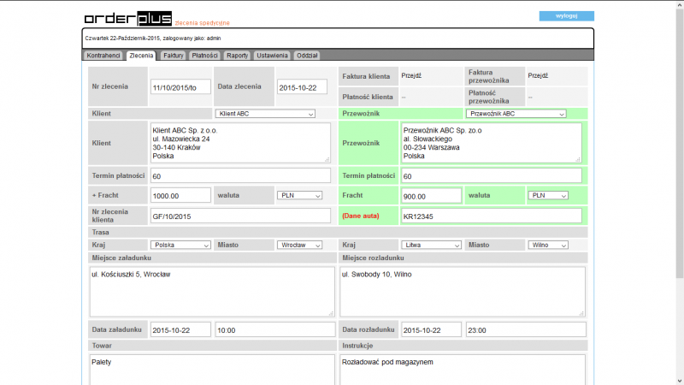Open the Kontrahenci tab
The height and width of the screenshot is (385, 684).
coord(103,56)
